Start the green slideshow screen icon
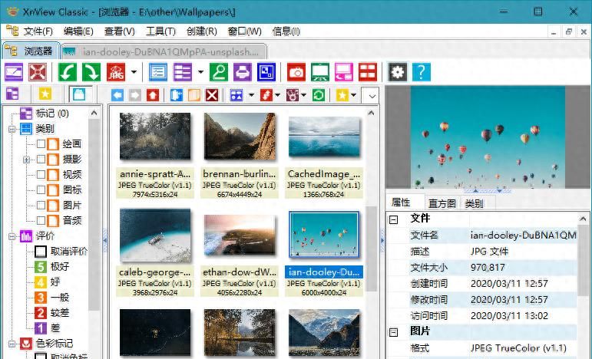This screenshot has width=592, height=359. (x=320, y=72)
